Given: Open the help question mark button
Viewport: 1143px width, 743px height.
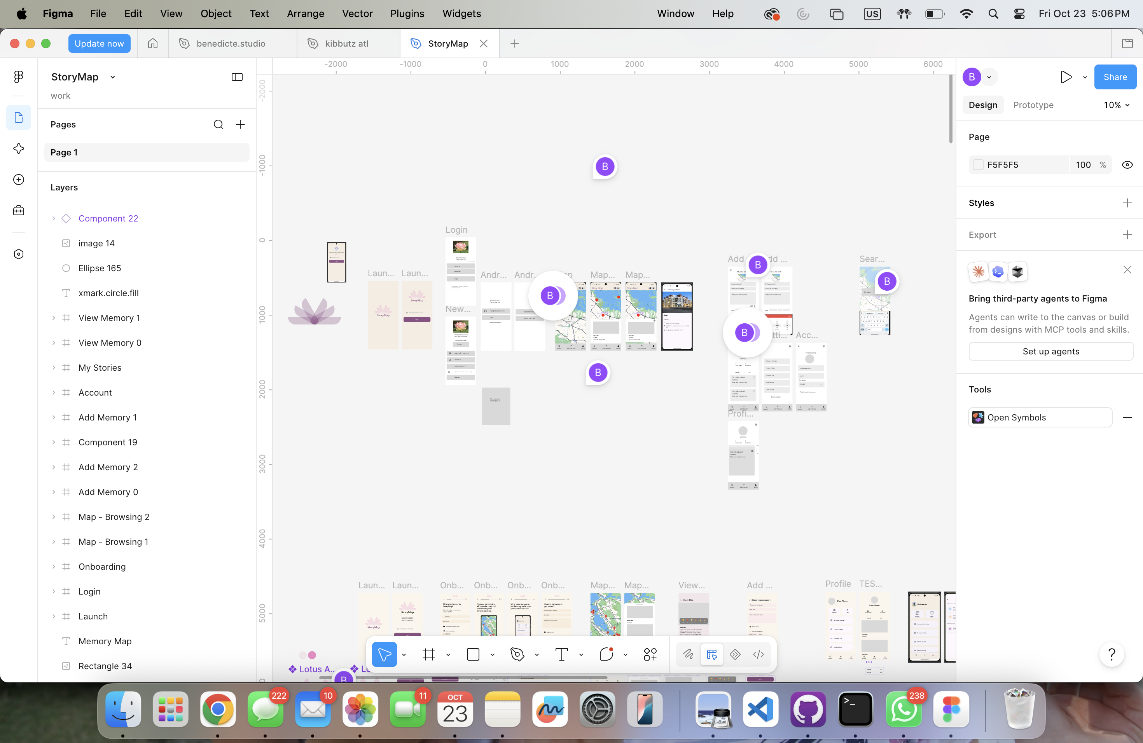Looking at the screenshot, I should pos(1112,654).
